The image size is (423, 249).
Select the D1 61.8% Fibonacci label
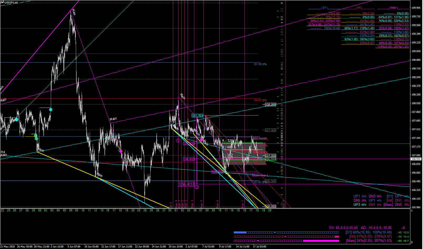(260, 182)
